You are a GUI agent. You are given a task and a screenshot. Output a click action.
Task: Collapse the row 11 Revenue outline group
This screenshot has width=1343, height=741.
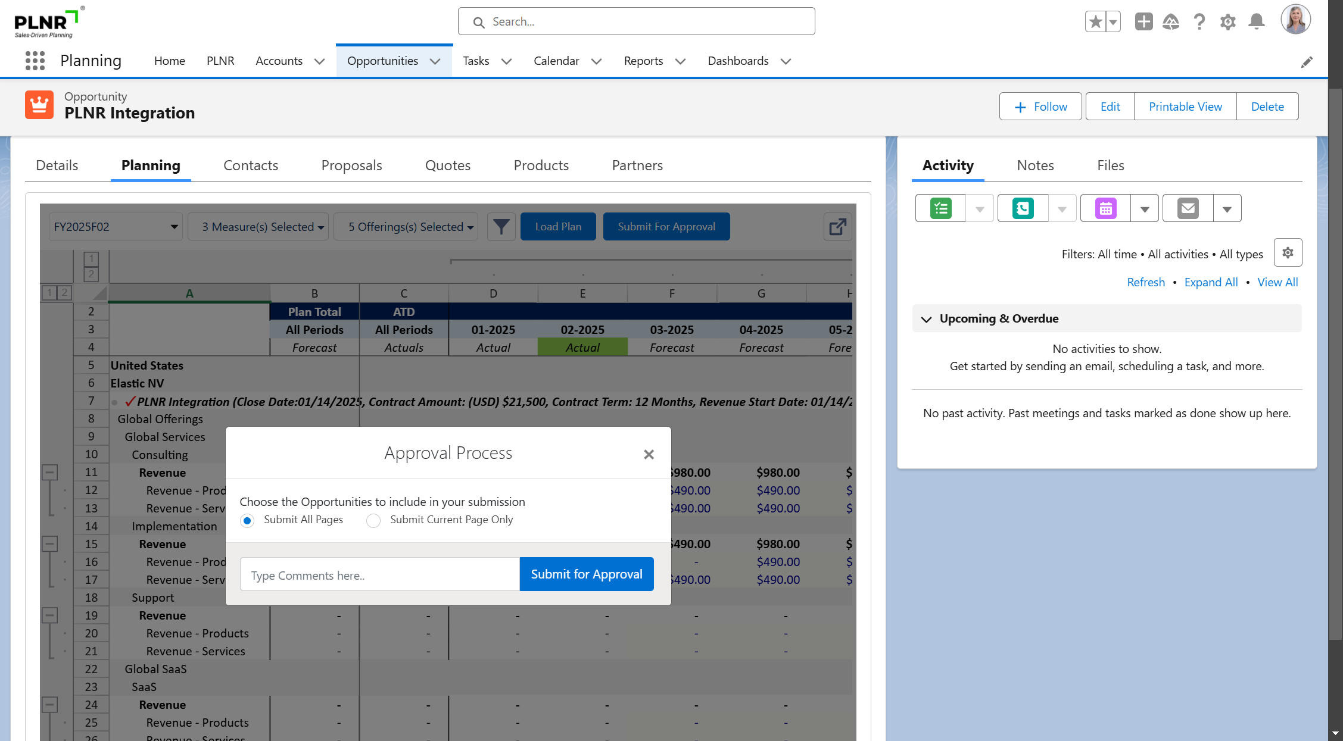click(50, 473)
